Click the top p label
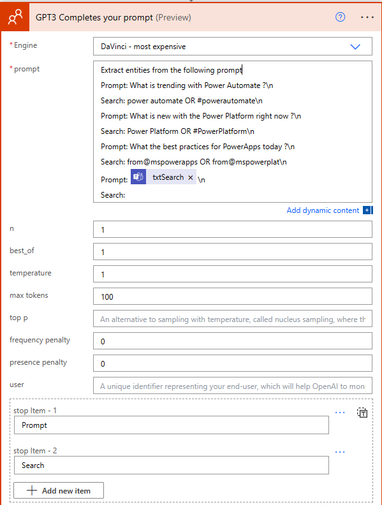The width and height of the screenshot is (382, 505). tap(18, 318)
